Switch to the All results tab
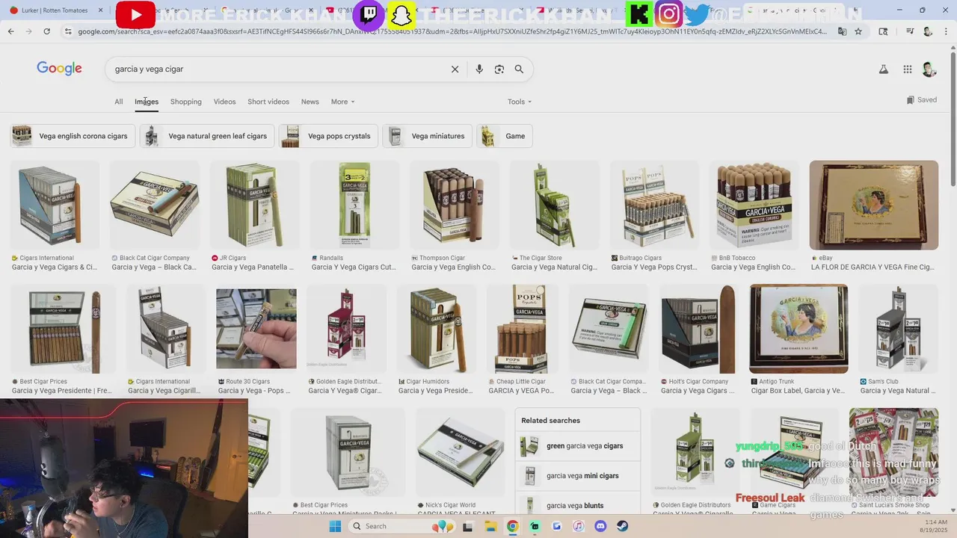Viewport: 957px width, 538px height. (118, 102)
